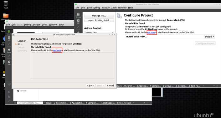Open the Active Project CameraTest dropdown
The image size is (221, 118).
(99, 33)
